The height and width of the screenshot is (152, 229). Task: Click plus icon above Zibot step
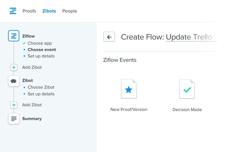(14, 67)
